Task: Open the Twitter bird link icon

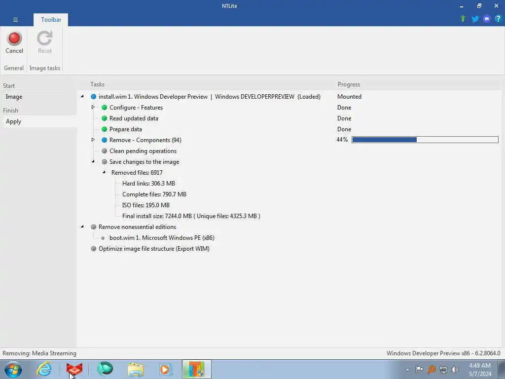Action: click(475, 19)
